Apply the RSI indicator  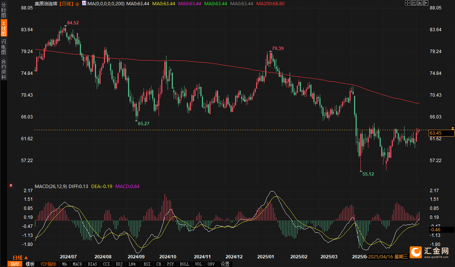(x=147, y=264)
